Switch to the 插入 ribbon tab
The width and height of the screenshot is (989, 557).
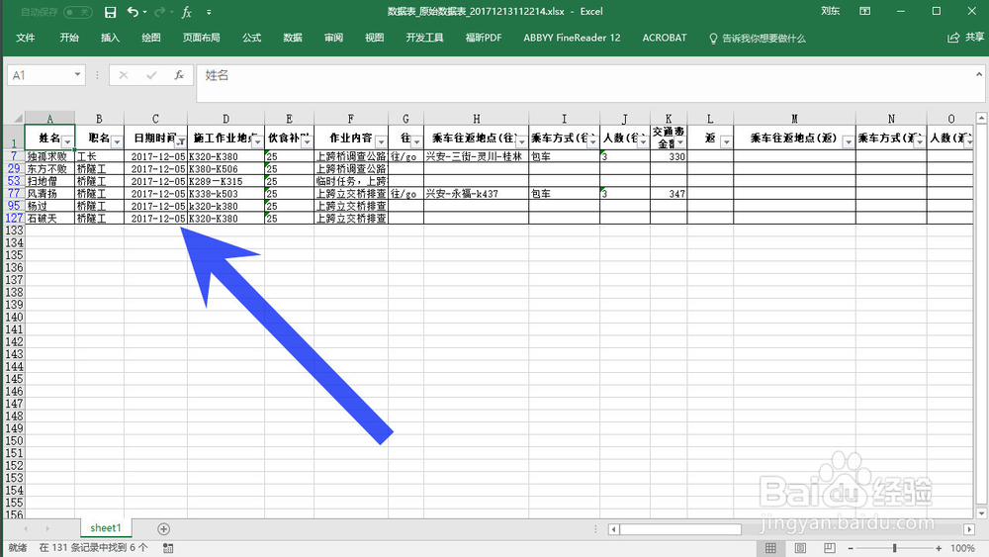[111, 38]
